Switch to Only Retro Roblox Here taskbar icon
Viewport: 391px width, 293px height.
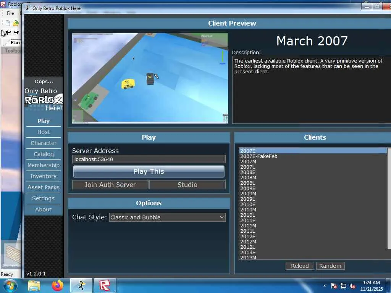coord(81,285)
